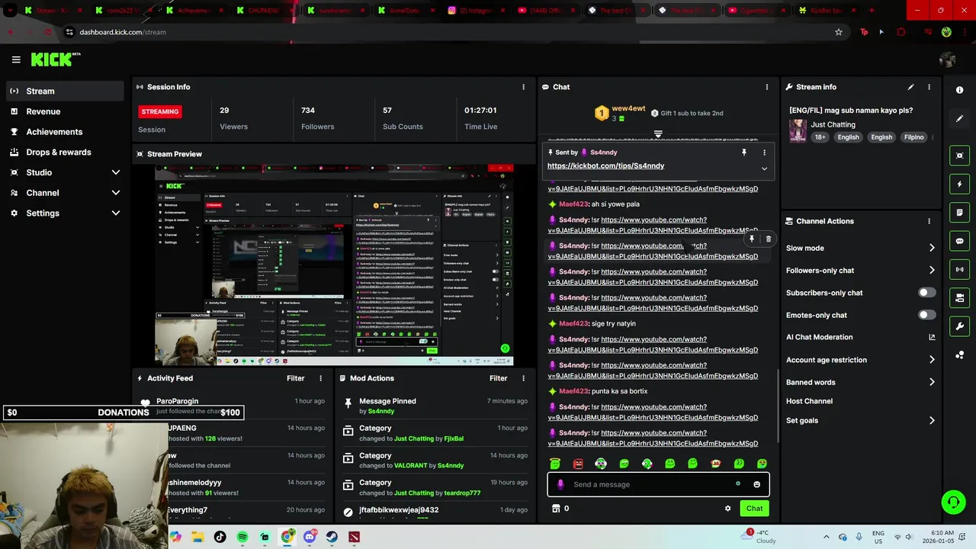Viewport: 976px width, 549px height.
Task: Expand the Channel sidebar section
Action: tap(116, 193)
